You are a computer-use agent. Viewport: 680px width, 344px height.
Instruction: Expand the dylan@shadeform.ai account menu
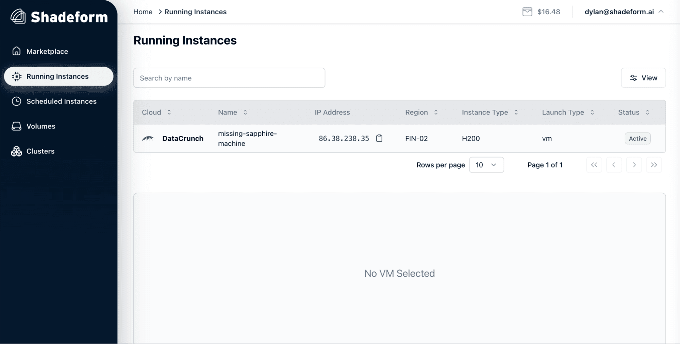point(624,12)
